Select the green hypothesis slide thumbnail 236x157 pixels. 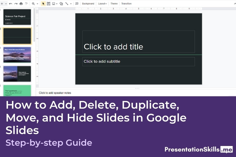click(17, 91)
